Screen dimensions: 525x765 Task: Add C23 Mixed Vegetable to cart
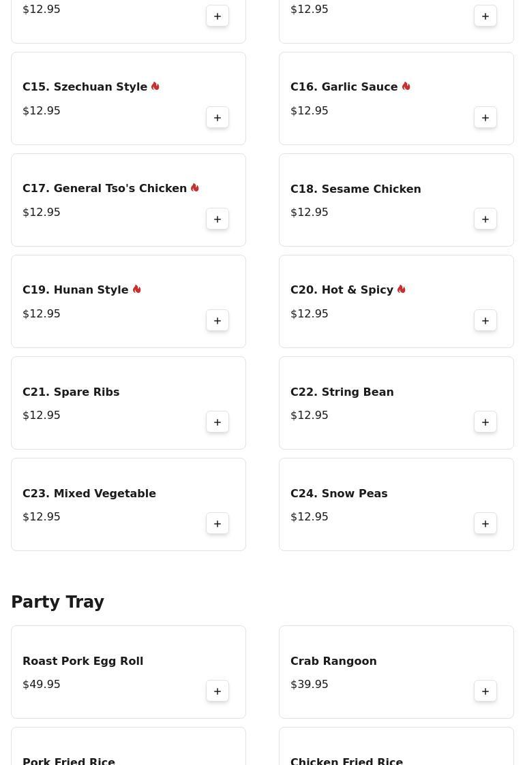217,524
